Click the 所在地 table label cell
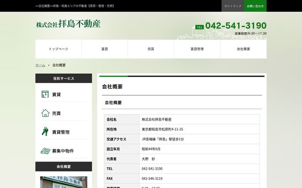The width and height of the screenshot is (302, 188). pyautogui.click(x=122, y=129)
